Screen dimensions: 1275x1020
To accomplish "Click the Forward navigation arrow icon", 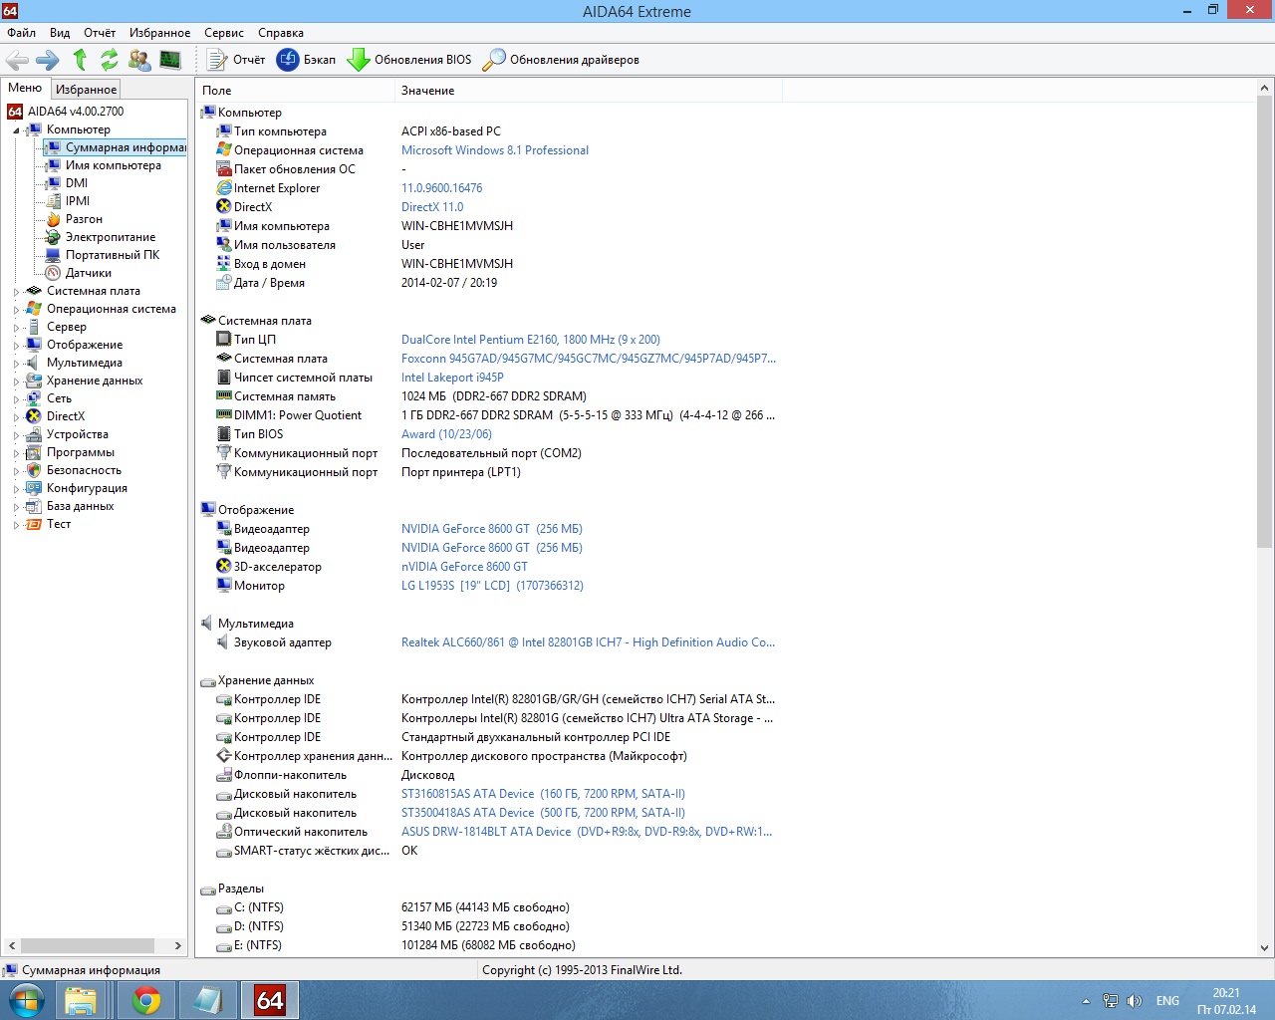I will 48,60.
